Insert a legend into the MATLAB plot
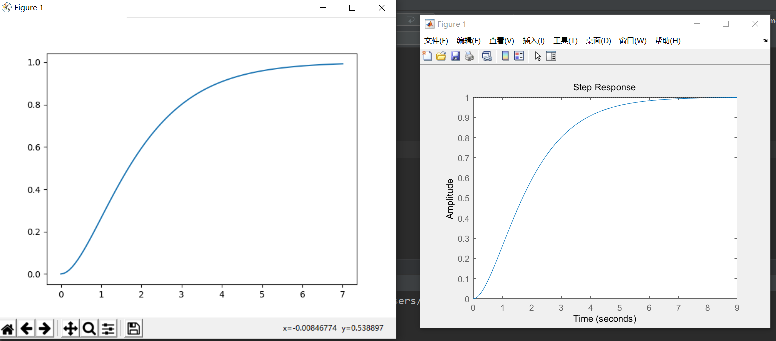Screen dimensions: 776x341 pos(519,56)
